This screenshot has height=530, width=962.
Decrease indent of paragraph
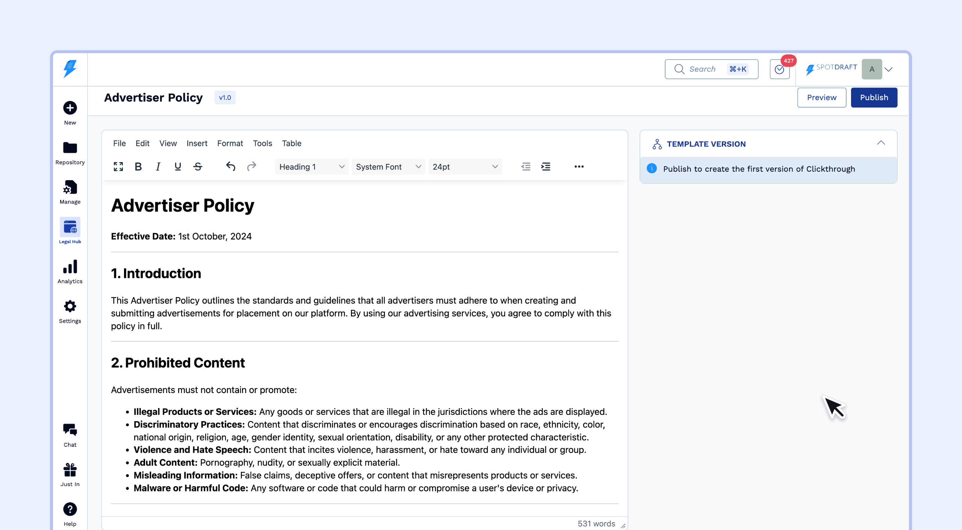[x=526, y=167]
